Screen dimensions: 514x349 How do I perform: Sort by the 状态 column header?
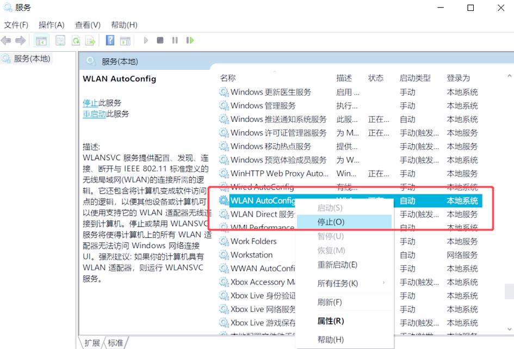coord(376,78)
